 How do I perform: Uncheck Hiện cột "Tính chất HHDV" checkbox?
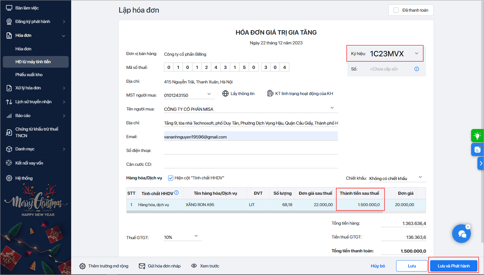[x=171, y=178]
